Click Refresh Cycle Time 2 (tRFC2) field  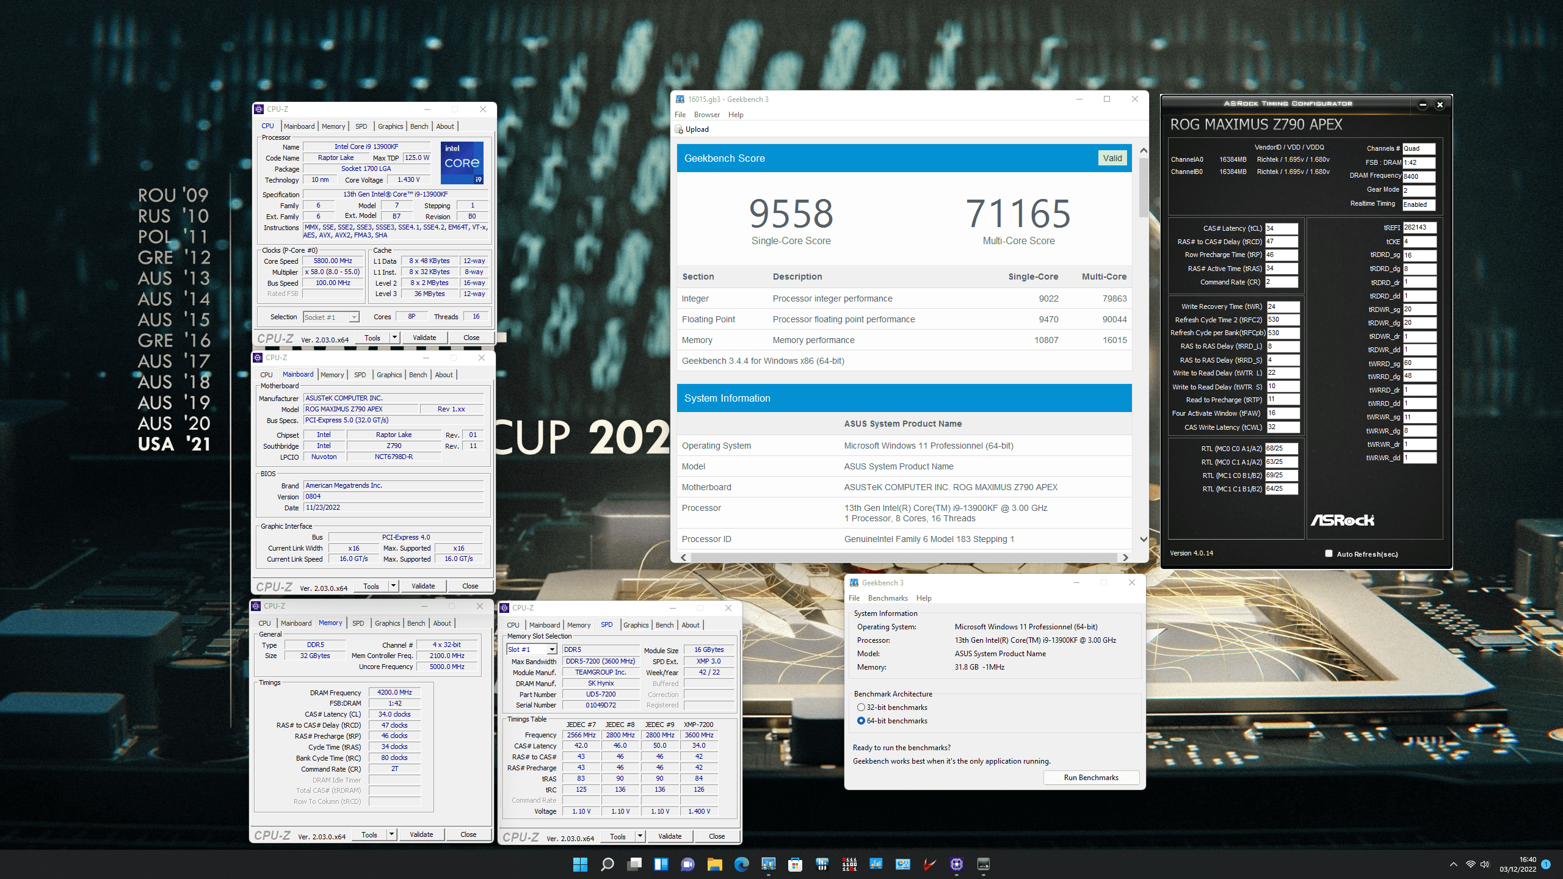pyautogui.click(x=1283, y=319)
